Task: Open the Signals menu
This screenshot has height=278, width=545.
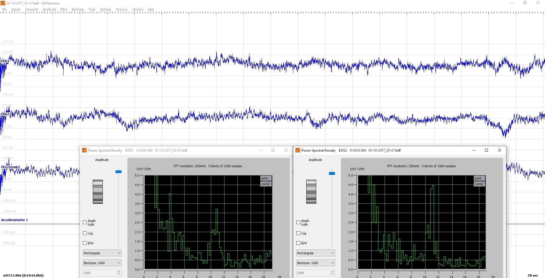Action: pos(16,9)
